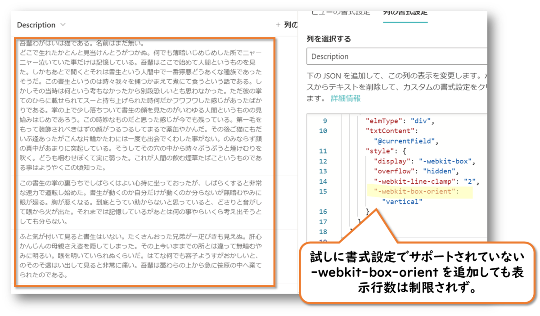Viewport: 540px width, 316px height.
Task: Click the plus icon to add column
Action: (x=278, y=25)
